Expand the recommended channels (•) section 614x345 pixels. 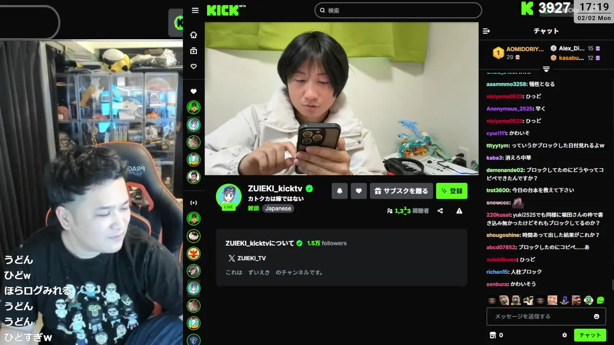194,203
